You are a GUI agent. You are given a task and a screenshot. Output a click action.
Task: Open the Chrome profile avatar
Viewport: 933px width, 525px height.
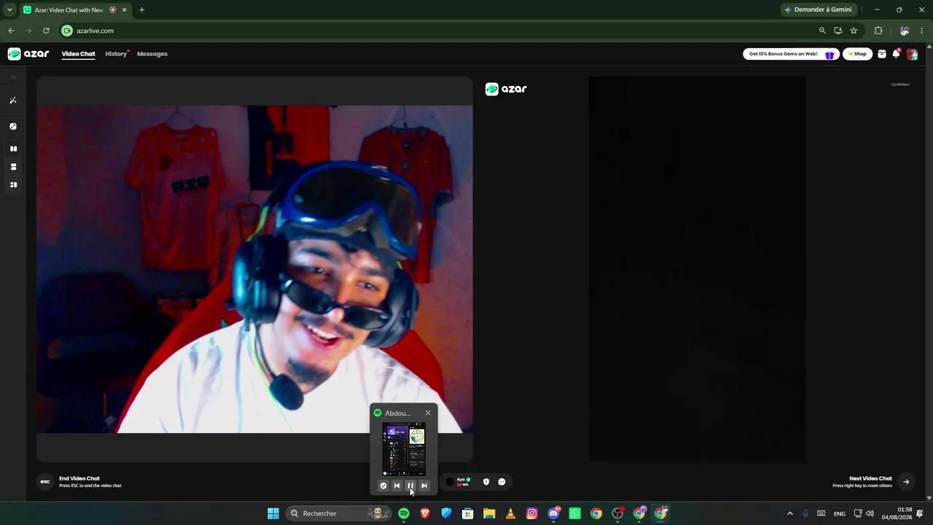[x=905, y=31]
